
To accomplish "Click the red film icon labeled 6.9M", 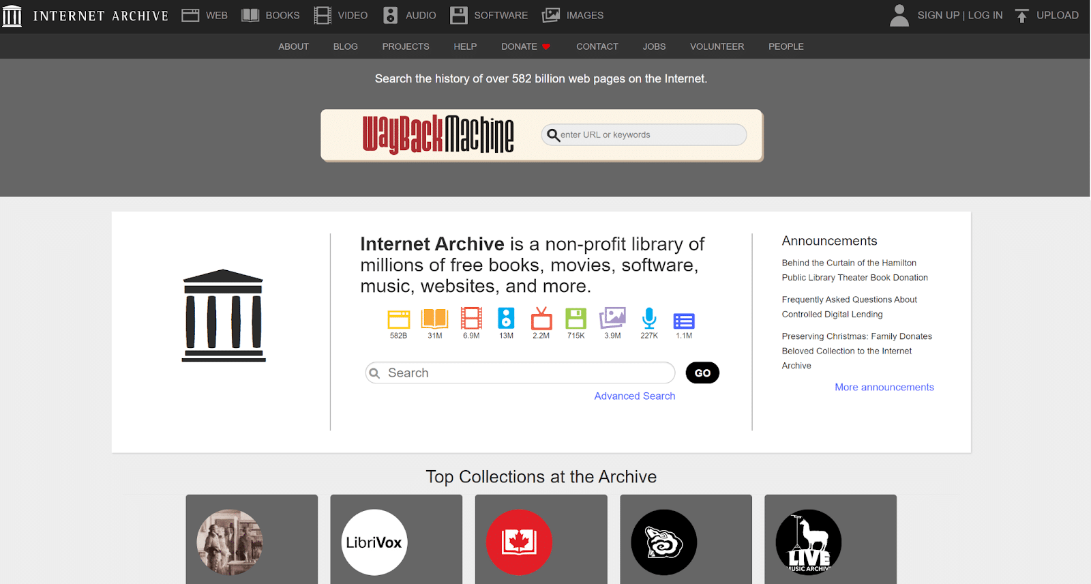I will point(471,318).
